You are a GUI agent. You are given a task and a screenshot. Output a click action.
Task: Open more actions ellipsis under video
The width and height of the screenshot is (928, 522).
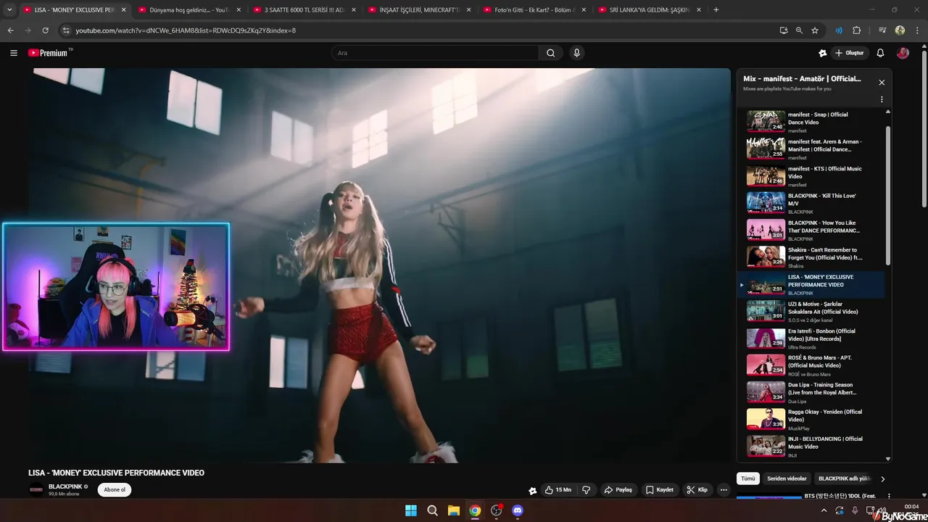[x=723, y=490]
